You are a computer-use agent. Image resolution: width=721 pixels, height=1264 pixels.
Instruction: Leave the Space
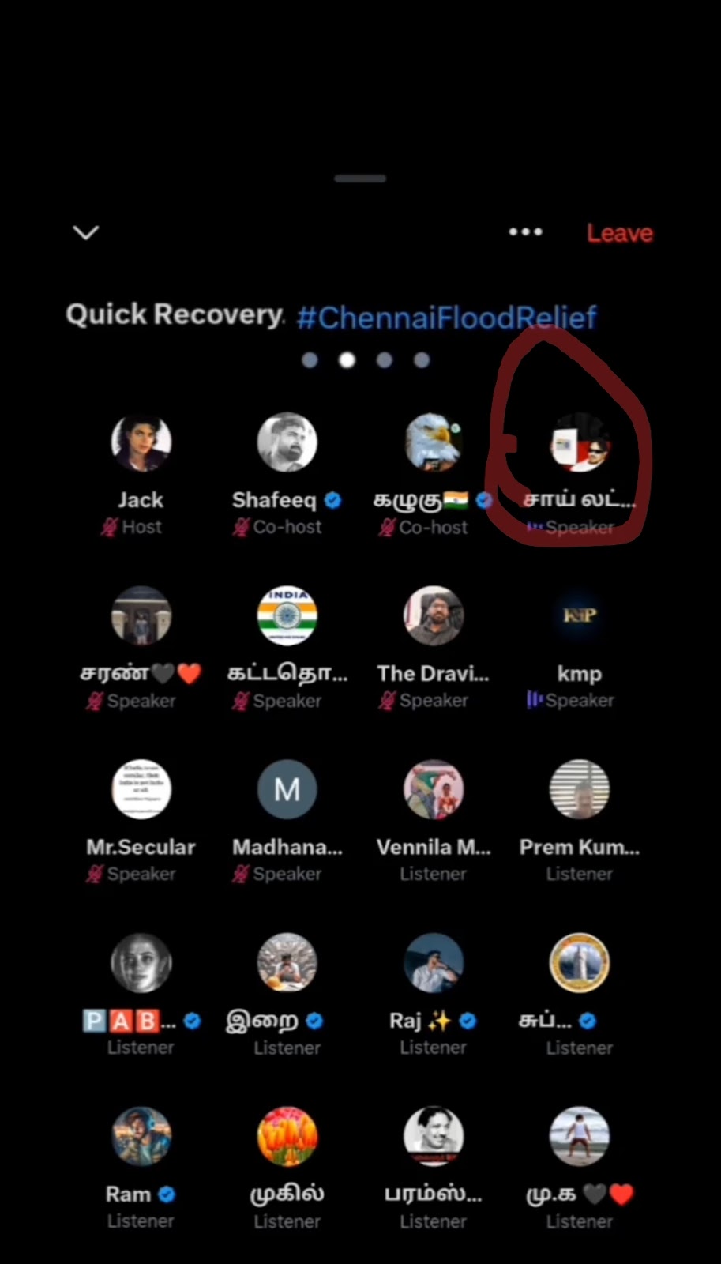tap(619, 233)
